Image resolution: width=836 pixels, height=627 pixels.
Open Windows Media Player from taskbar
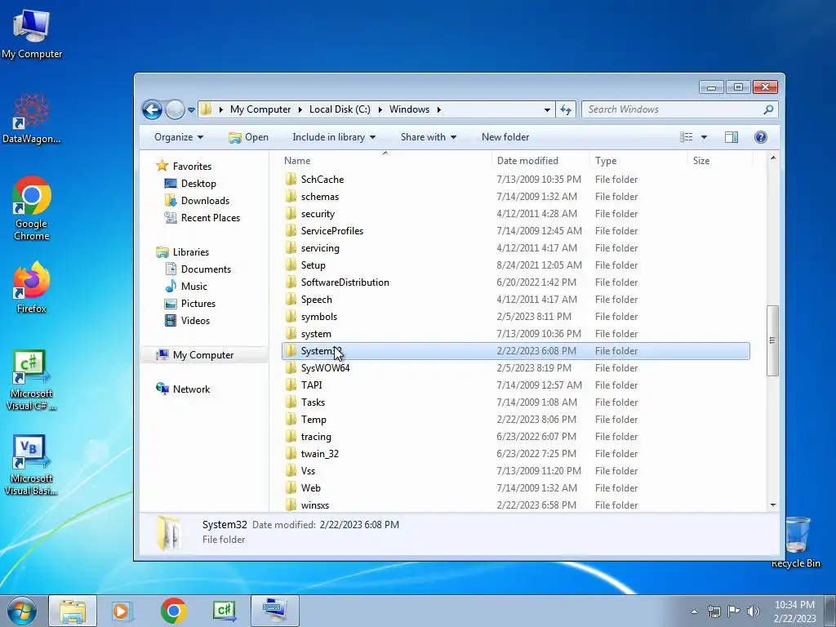tap(122, 611)
